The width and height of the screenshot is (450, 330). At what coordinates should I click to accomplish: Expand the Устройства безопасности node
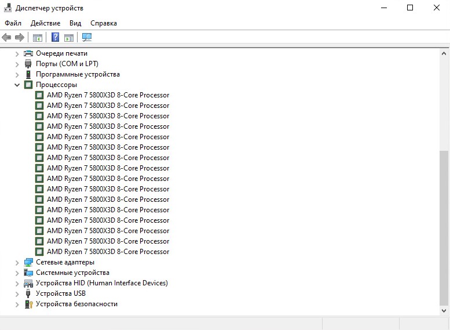tap(17, 304)
